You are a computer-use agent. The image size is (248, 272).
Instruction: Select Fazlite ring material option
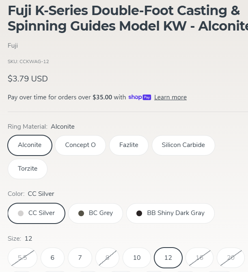129,145
